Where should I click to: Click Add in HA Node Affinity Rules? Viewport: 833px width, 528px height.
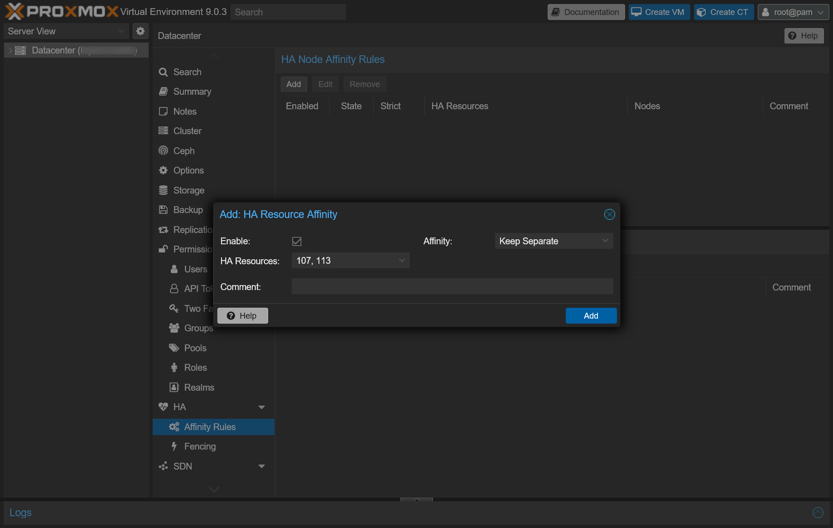coord(294,84)
